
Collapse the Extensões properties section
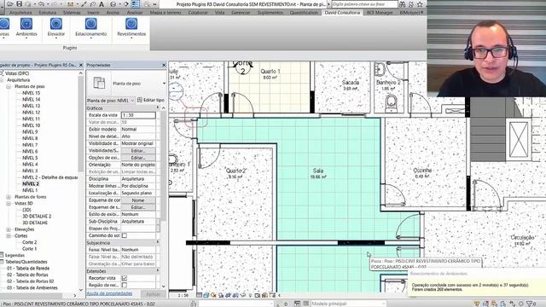158,271
